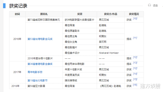Click the 《再见瓦城》赵德胤 cell
The image size is (163, 92).
tap(110, 86)
